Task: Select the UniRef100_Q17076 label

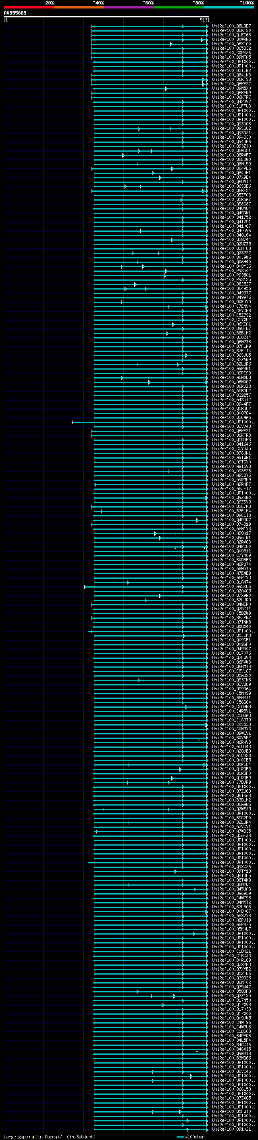Action: click(x=231, y=654)
